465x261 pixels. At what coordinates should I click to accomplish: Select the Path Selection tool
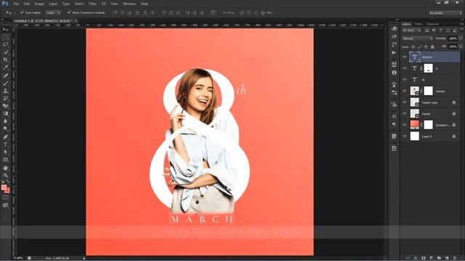(x=5, y=152)
